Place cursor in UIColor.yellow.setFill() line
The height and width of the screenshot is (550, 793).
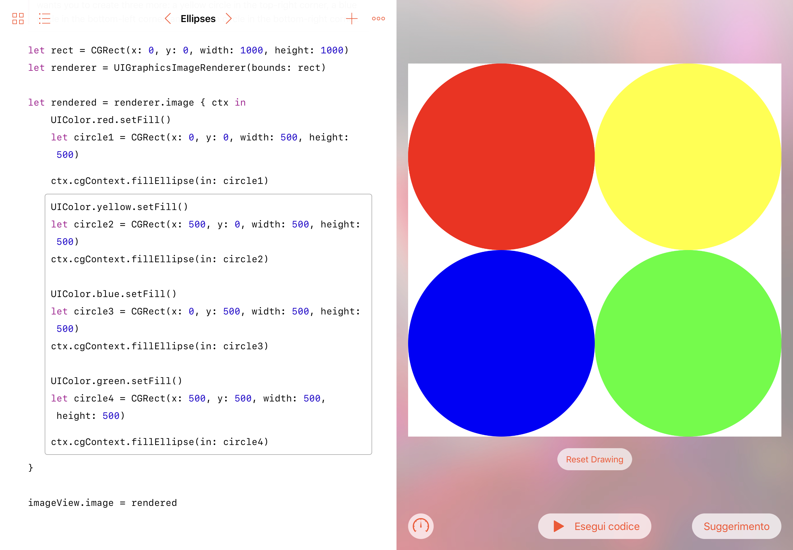(x=119, y=207)
